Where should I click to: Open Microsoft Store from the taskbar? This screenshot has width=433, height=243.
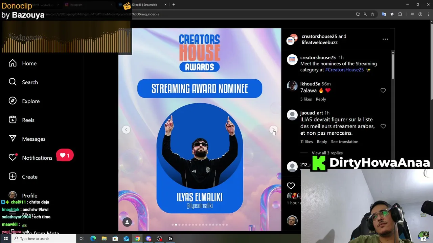point(115,239)
